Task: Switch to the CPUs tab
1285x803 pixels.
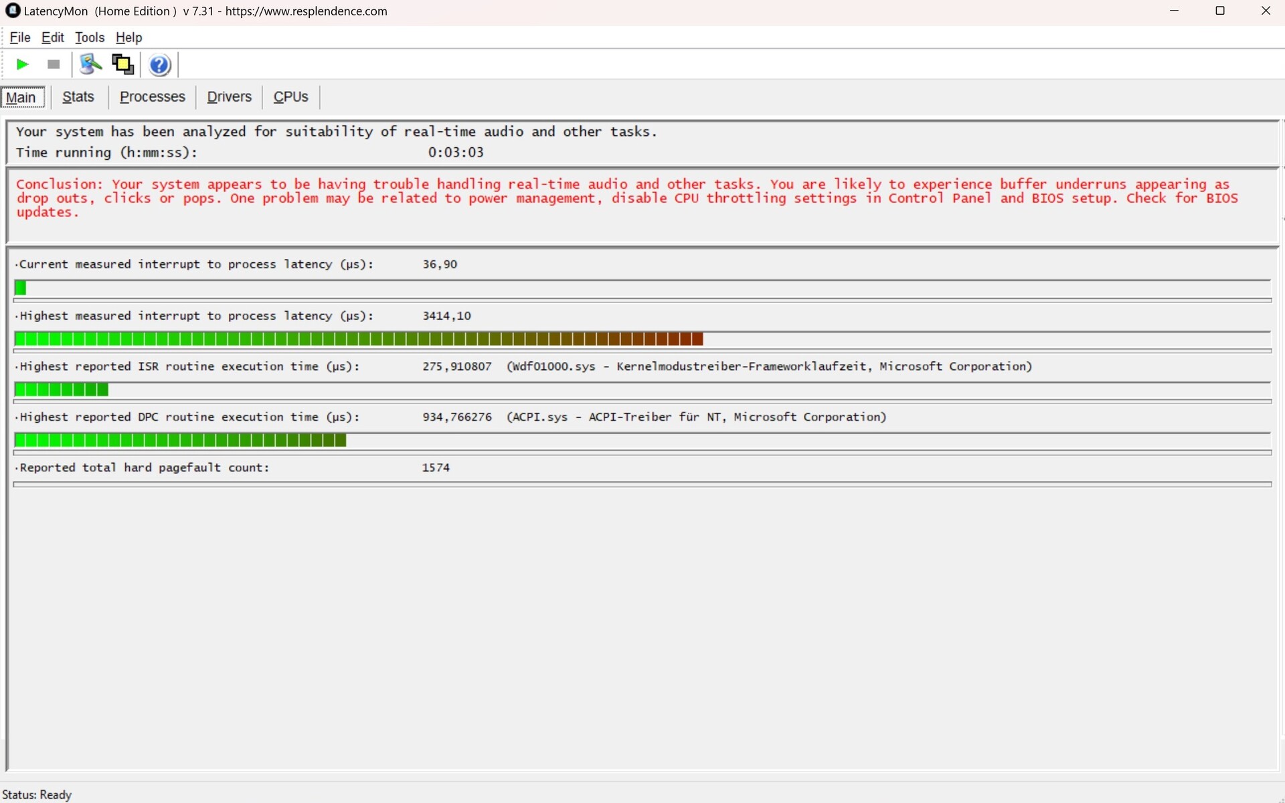Action: 290,97
